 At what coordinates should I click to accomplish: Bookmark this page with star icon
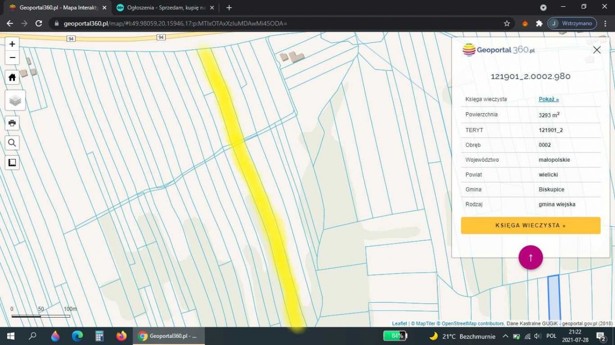(x=507, y=24)
